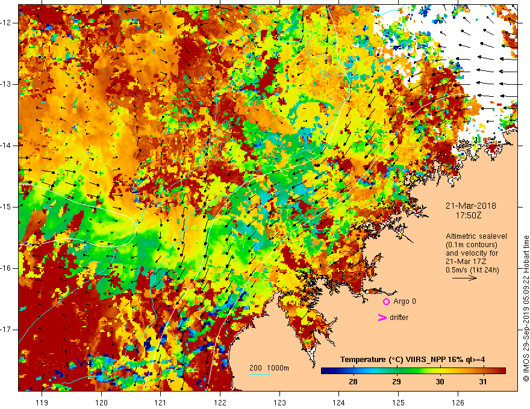Click the 'and velocity for' caption line

pyautogui.click(x=472, y=253)
